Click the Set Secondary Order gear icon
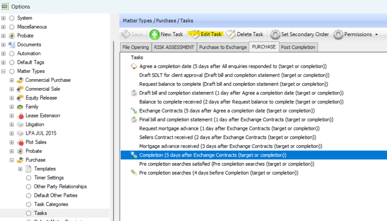This screenshot has width=387, height=221. (275, 34)
